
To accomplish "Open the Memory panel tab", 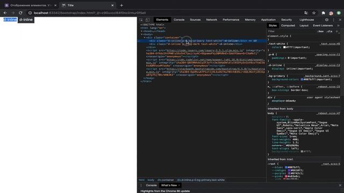I will click(x=250, y=20).
